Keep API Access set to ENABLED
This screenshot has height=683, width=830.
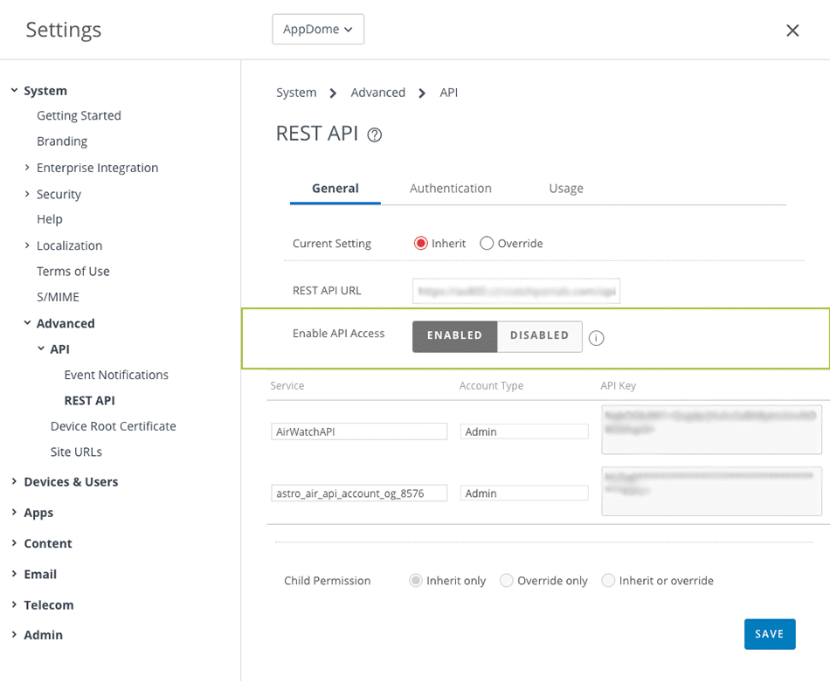coord(454,335)
